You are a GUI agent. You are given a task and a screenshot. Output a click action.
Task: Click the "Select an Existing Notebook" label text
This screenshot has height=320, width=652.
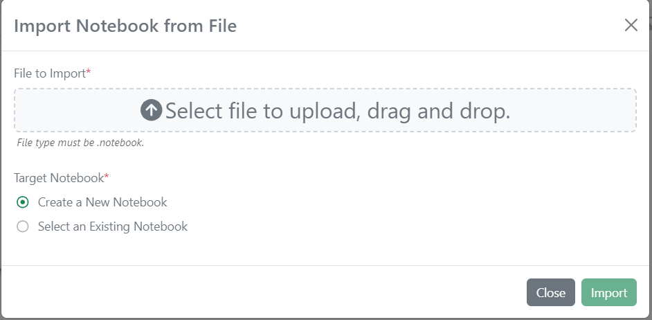coord(112,226)
